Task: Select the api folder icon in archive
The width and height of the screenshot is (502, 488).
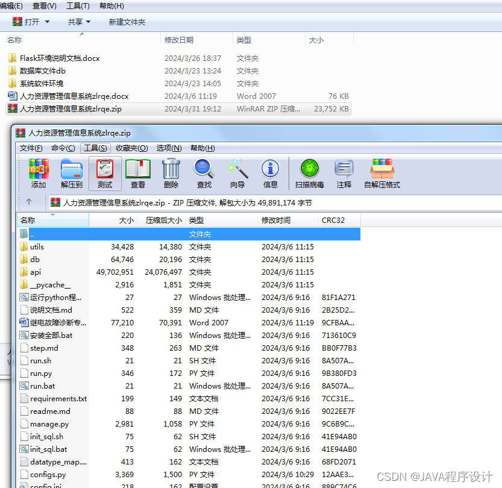Action: click(x=24, y=272)
